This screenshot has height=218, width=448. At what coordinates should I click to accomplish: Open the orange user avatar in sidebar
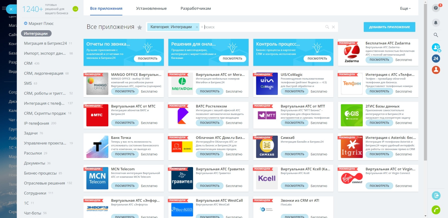coord(436,70)
